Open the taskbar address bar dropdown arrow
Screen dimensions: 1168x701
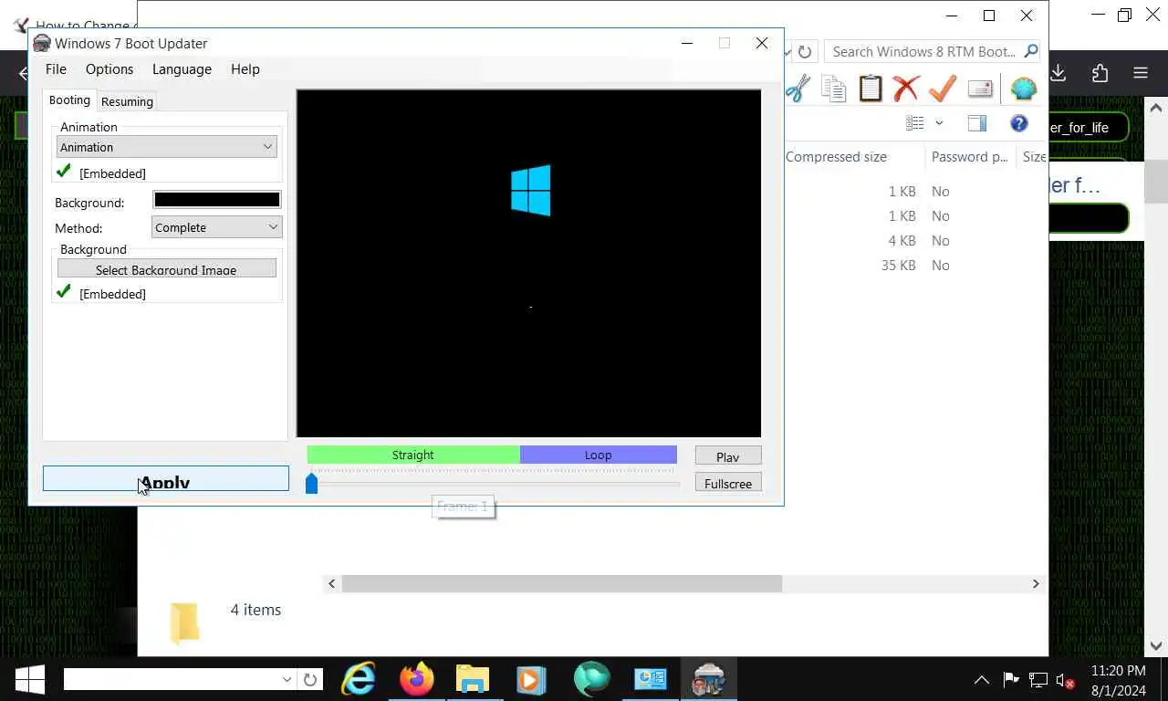point(287,679)
